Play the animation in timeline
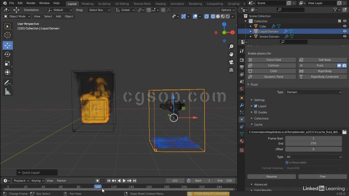The height and width of the screenshot is (196, 349). tap(124, 181)
